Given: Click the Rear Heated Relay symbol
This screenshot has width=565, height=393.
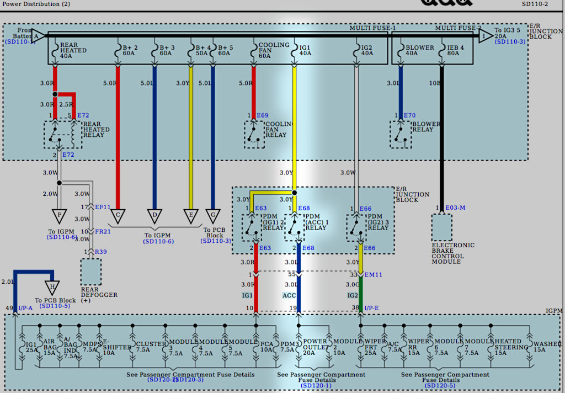Looking at the screenshot, I should (62, 135).
